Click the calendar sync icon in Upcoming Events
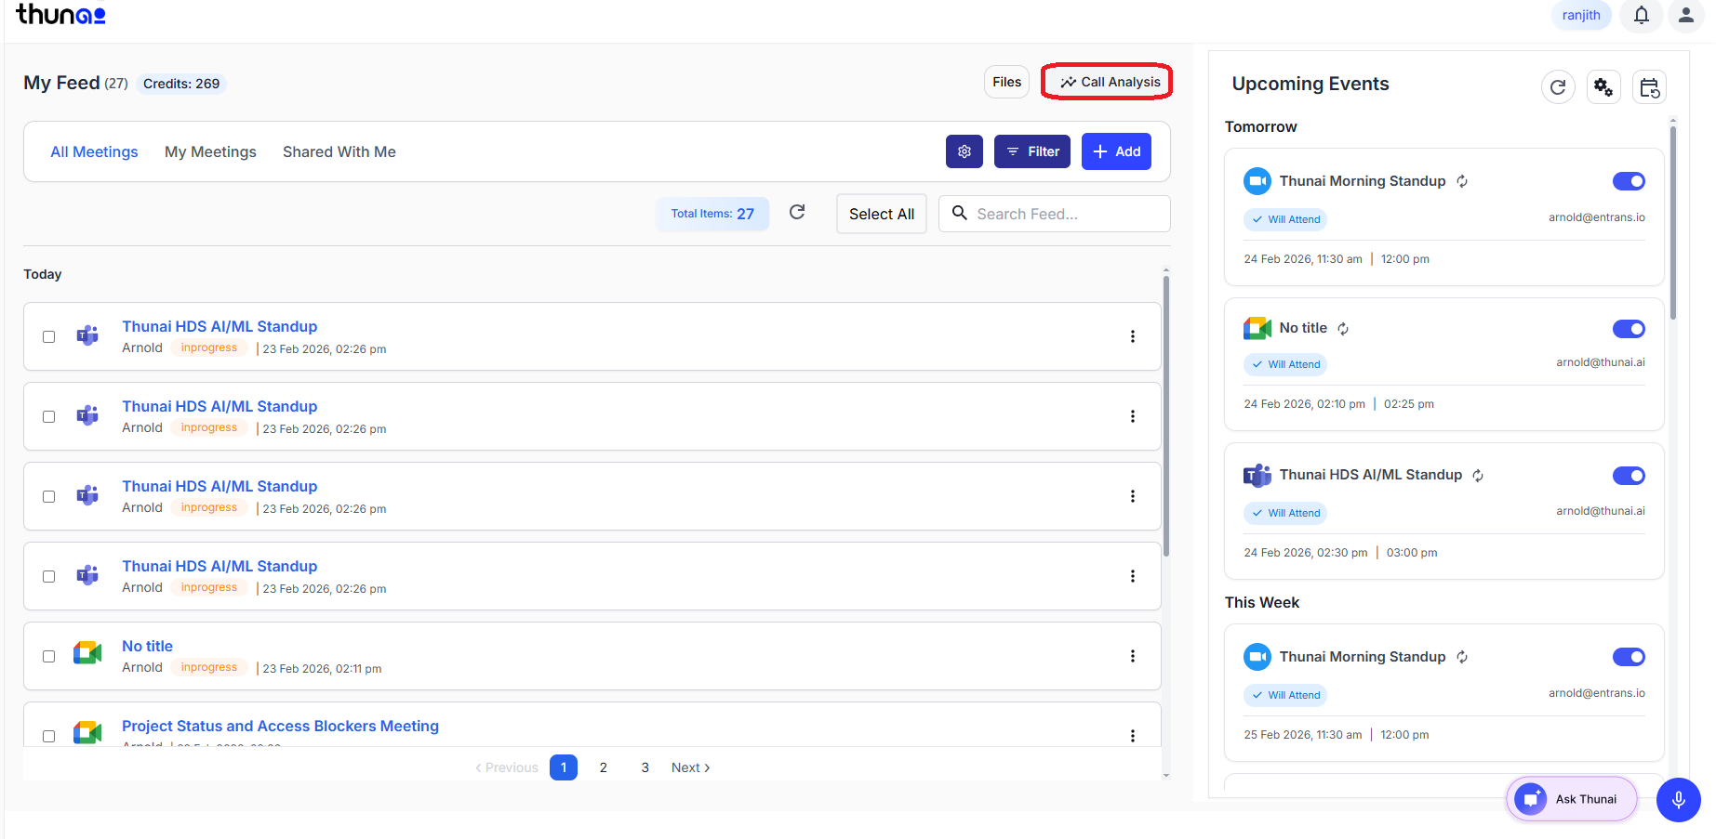 (1649, 87)
